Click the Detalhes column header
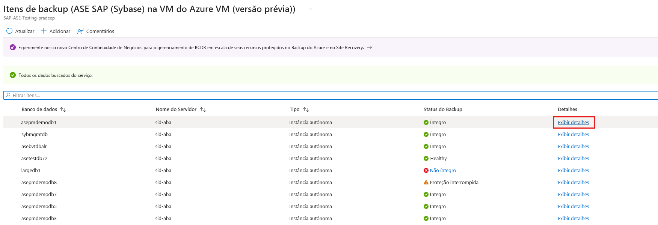This screenshot has width=658, height=225. pos(567,109)
